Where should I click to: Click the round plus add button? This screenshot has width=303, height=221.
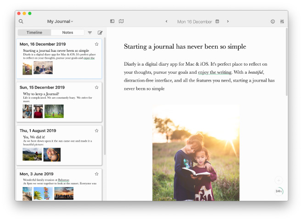279,181
